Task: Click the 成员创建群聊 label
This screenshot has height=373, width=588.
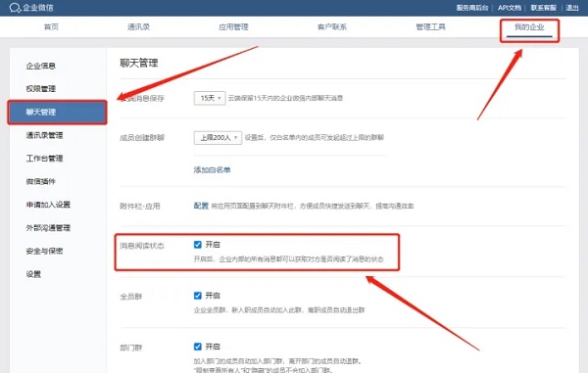Action: pos(142,138)
